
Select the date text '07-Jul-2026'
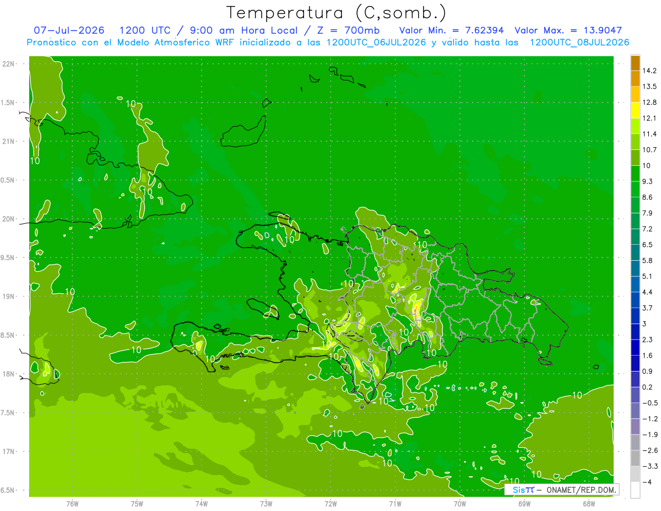click(69, 30)
